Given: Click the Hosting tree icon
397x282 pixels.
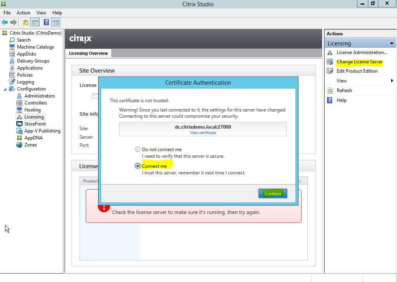Looking at the screenshot, I should (19, 110).
